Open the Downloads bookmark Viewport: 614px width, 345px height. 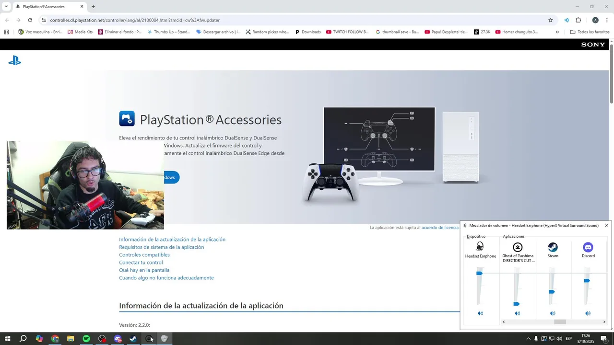pyautogui.click(x=307, y=32)
